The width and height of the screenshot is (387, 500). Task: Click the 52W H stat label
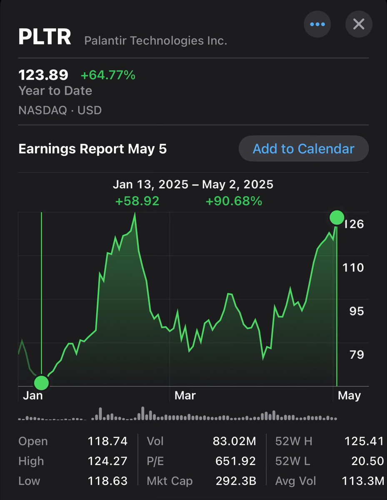[294, 441]
